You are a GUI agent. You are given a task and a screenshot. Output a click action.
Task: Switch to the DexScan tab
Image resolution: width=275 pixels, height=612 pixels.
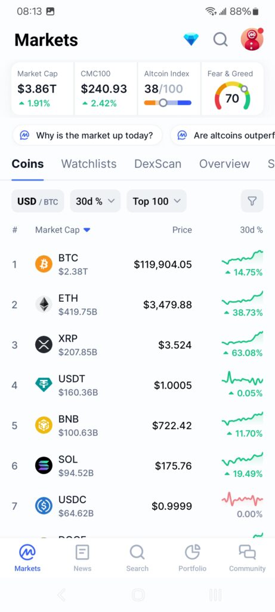157,164
